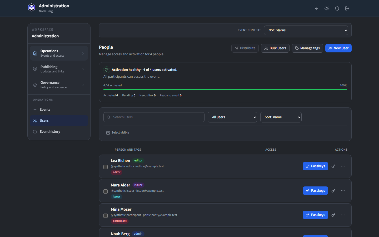Click the Operations calendar icon in sidebar
The height and width of the screenshot is (237, 379).
pos(35,53)
